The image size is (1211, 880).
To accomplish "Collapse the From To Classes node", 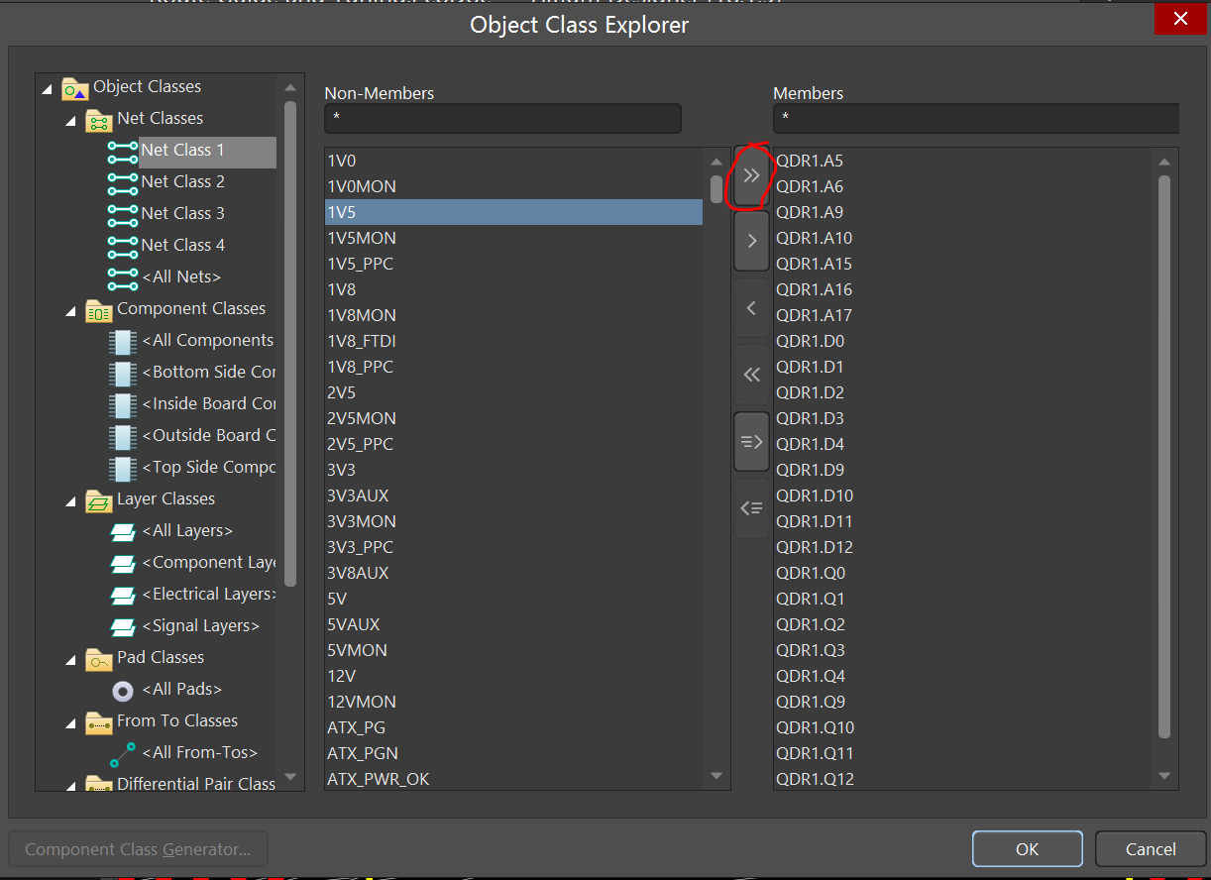I will [71, 723].
